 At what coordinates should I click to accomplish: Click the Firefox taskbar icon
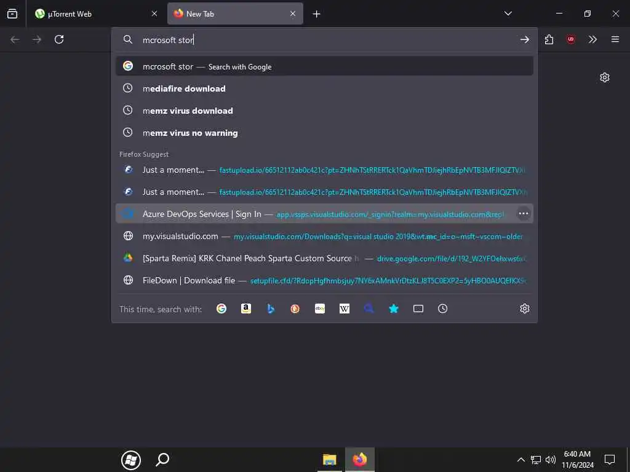(360, 460)
